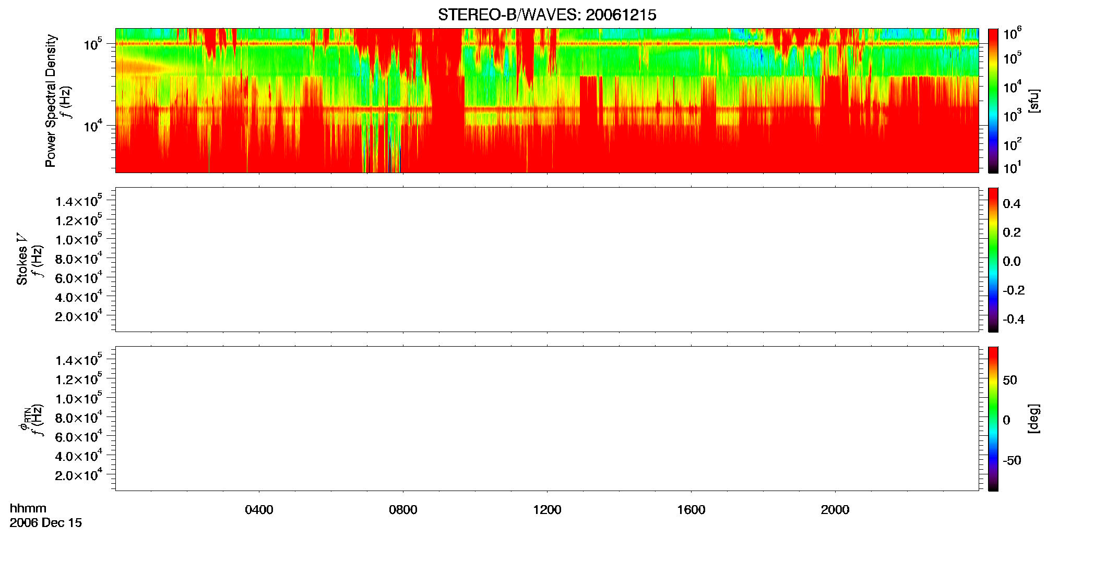
Task: Click the 50 tick on degrees color bar
Action: 1010,380
